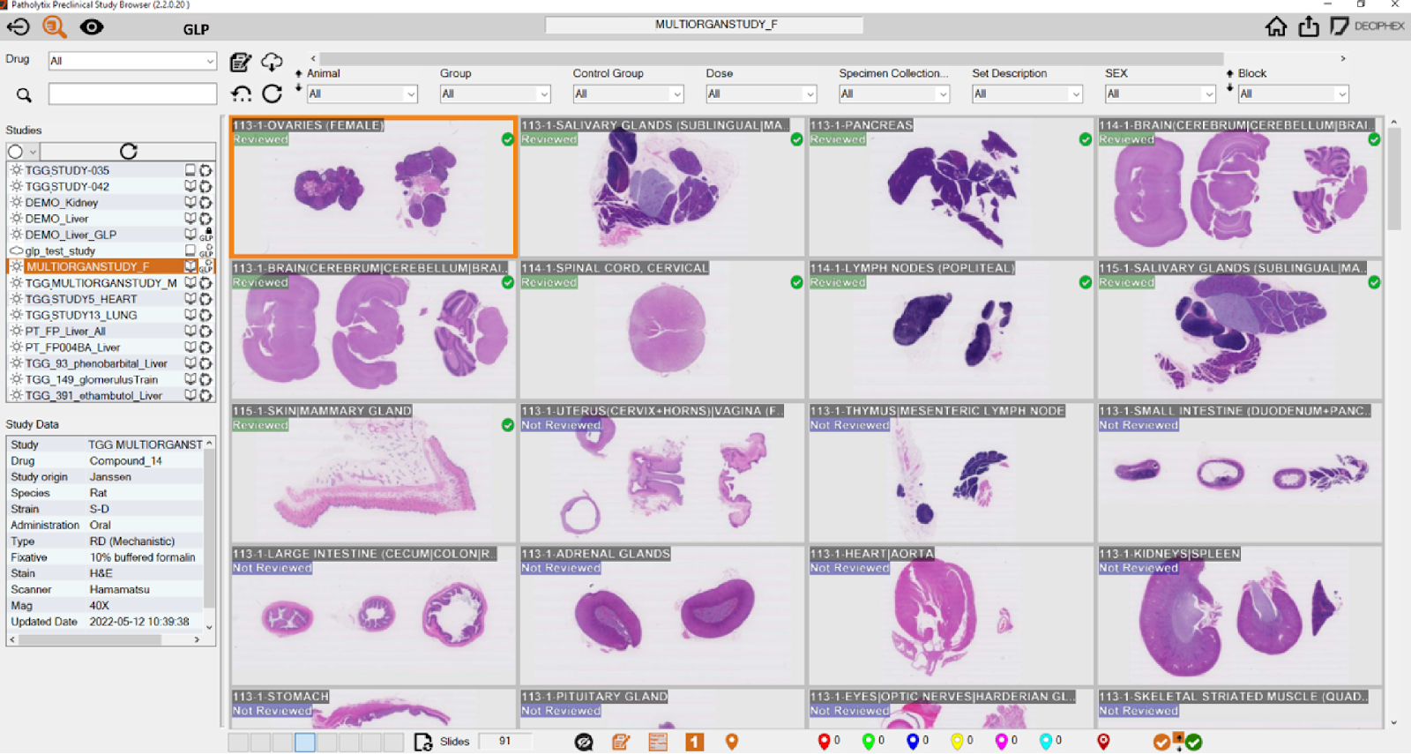Viewport: 1411px width, 754px height.
Task: Click the orange location pin icon
Action: [732, 742]
